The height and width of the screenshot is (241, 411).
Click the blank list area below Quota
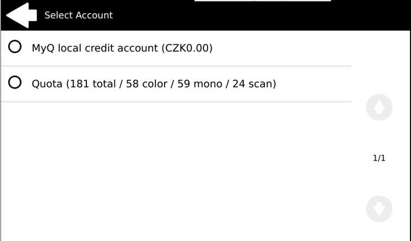pos(174,168)
